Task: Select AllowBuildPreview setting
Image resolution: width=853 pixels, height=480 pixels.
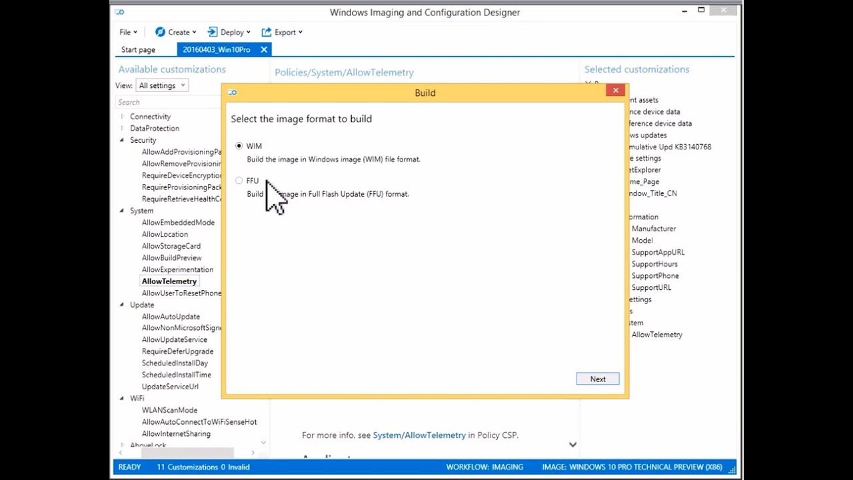Action: coord(171,258)
